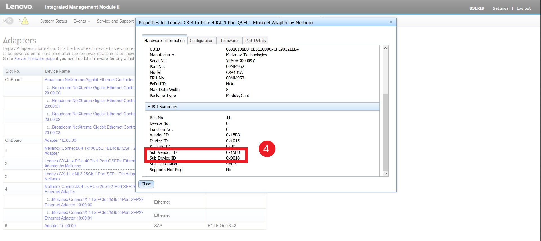Click scrollbar down arrow in dialog
Viewport: 541px width, 241px height.
(x=385, y=173)
